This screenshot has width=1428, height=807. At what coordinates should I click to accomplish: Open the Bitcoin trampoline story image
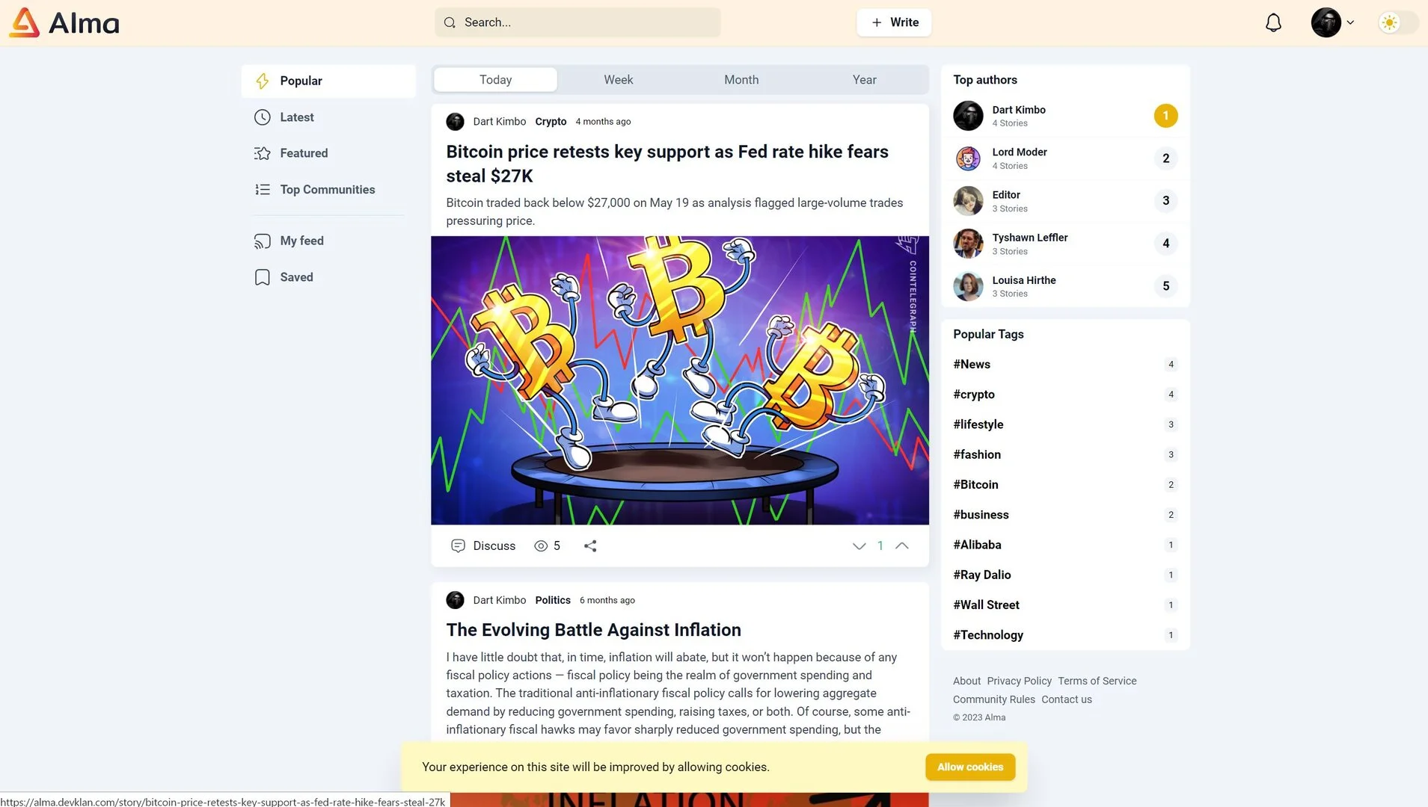point(680,380)
